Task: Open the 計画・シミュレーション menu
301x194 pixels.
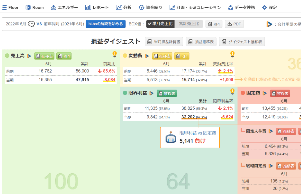Action: (195, 7)
